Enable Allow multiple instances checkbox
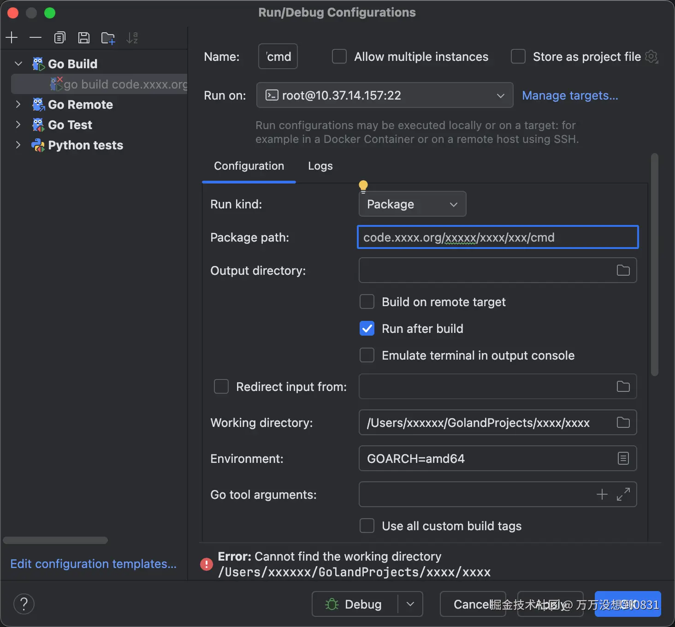Viewport: 675px width, 627px height. coord(340,57)
